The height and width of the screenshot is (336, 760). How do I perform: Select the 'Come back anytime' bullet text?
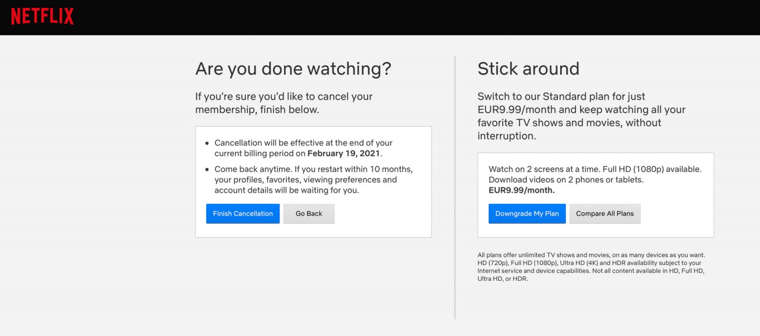pyautogui.click(x=314, y=180)
